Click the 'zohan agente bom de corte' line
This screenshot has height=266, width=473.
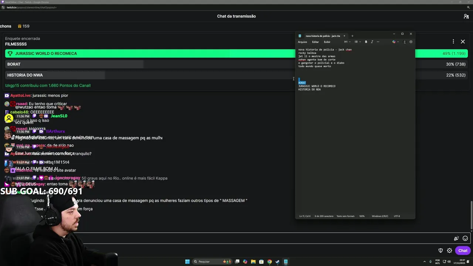[317, 59]
